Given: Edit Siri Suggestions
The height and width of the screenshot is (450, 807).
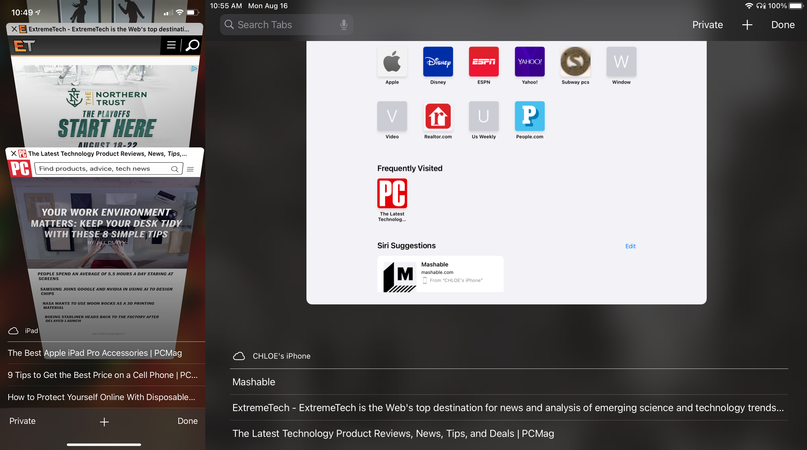Looking at the screenshot, I should pos(630,246).
